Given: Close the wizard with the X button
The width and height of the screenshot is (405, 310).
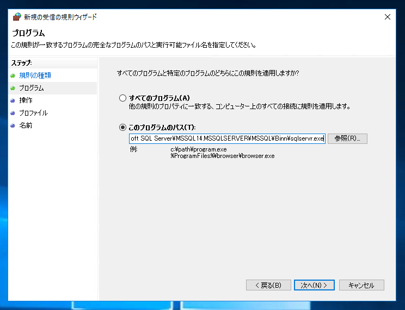Looking at the screenshot, I should pos(388,17).
